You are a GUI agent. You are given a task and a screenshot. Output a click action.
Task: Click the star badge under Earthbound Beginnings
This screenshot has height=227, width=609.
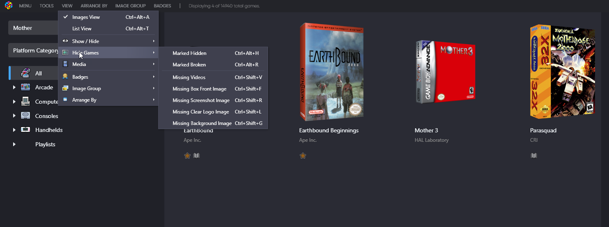(303, 156)
